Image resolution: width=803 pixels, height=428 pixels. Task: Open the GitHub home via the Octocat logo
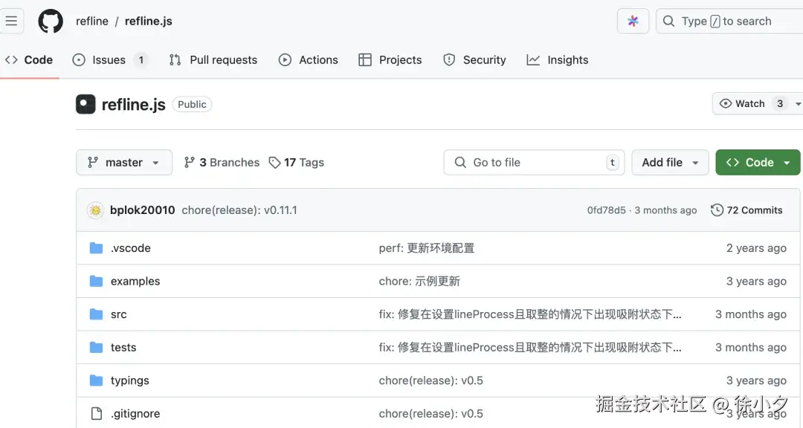(x=50, y=21)
